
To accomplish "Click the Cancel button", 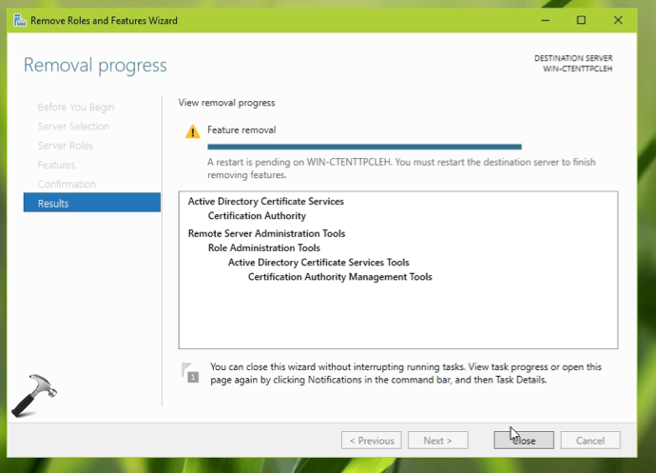I will (590, 441).
